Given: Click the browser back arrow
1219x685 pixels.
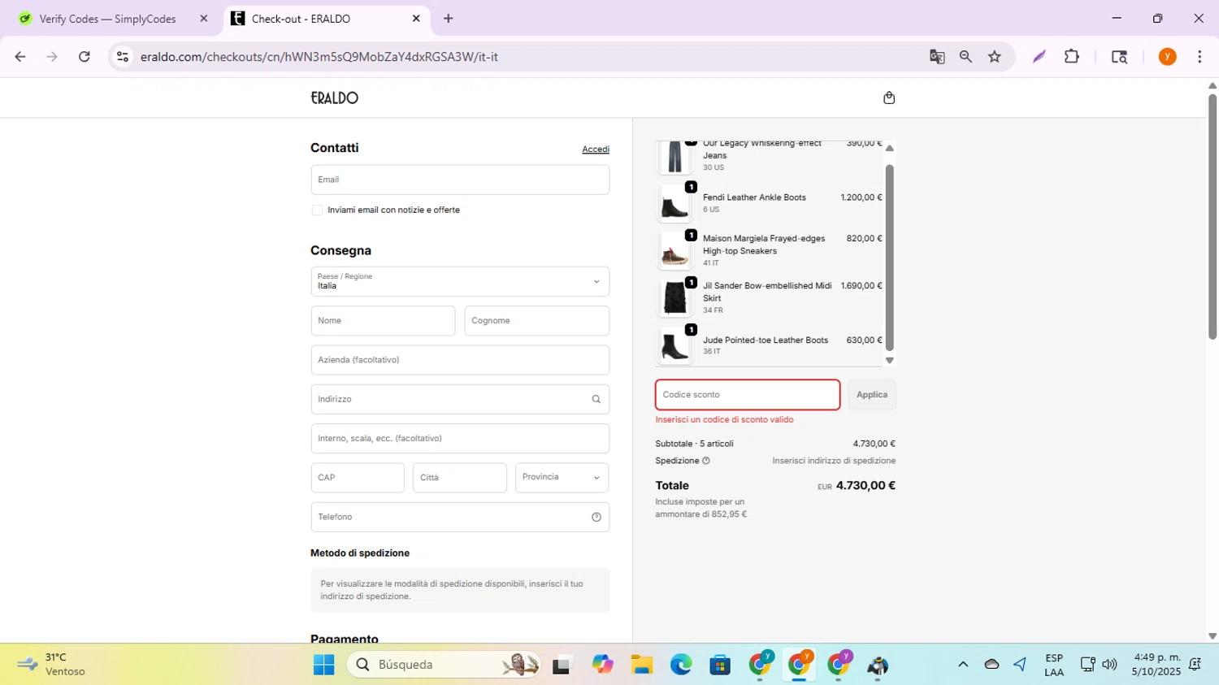Looking at the screenshot, I should tap(20, 57).
